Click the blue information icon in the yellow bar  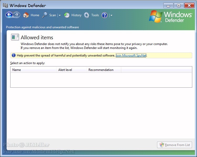click(x=14, y=55)
